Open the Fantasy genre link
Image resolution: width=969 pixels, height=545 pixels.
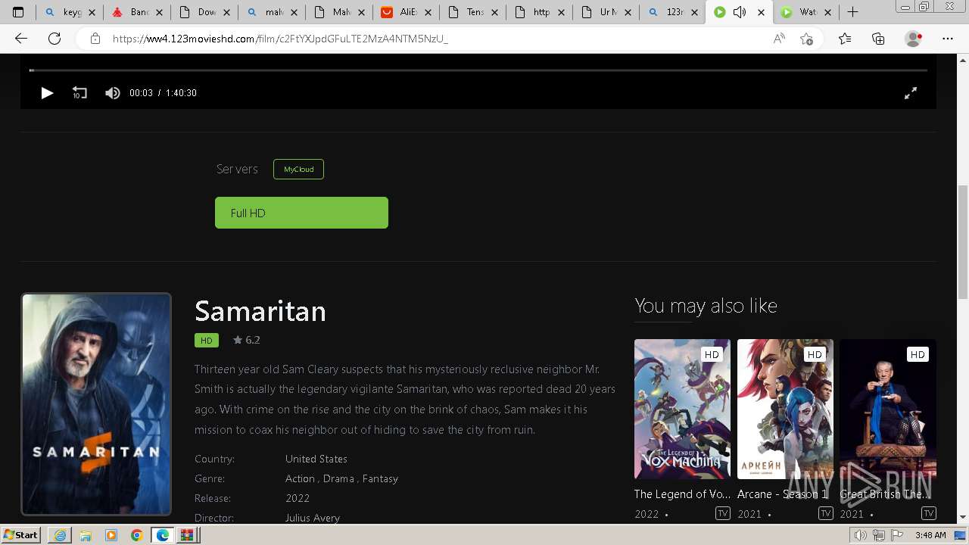380,478
